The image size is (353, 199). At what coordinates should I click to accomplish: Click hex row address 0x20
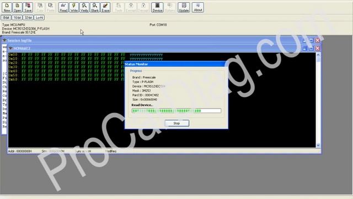(13, 62)
